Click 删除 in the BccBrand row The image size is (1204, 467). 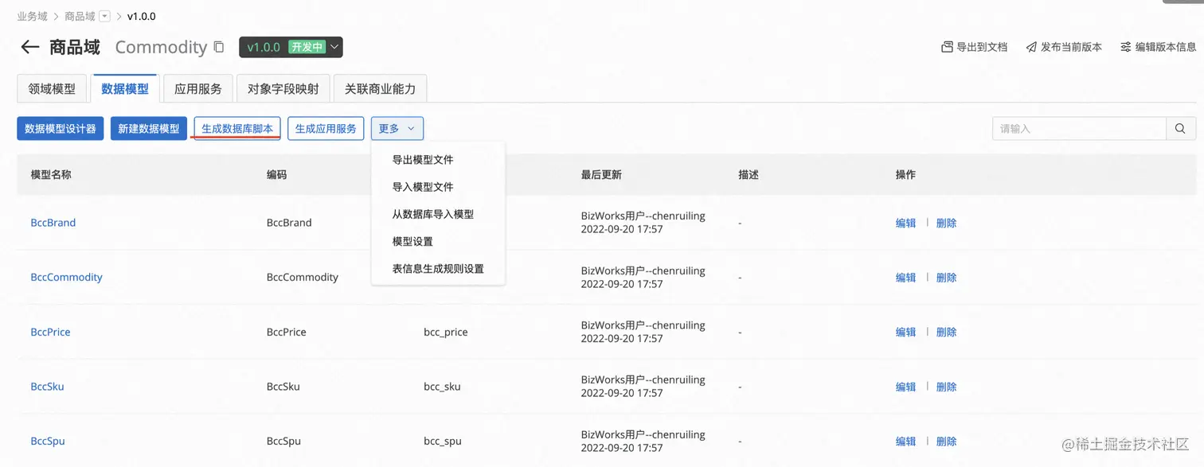pyautogui.click(x=946, y=223)
